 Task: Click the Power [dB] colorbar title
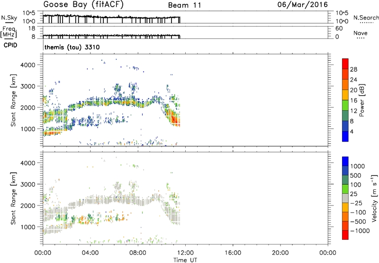pos(362,100)
